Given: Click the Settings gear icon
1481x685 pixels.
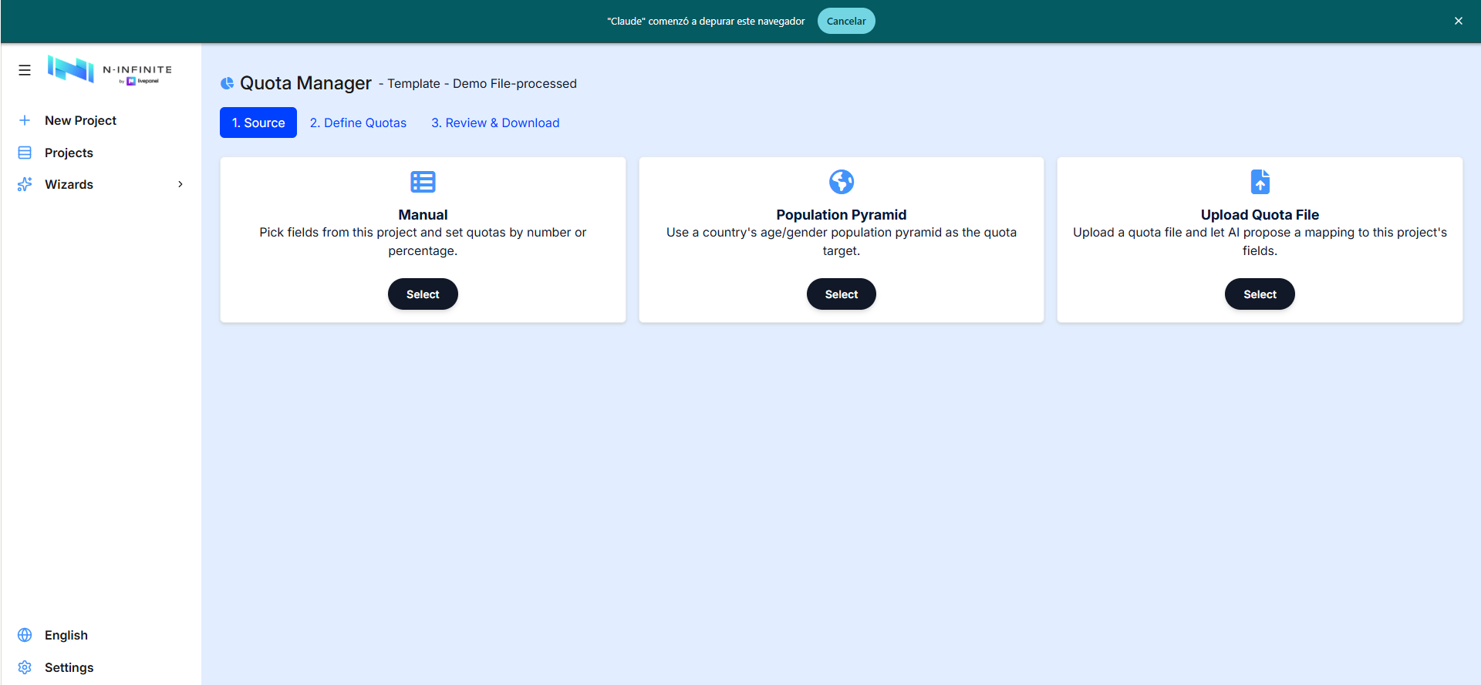Looking at the screenshot, I should 25,667.
